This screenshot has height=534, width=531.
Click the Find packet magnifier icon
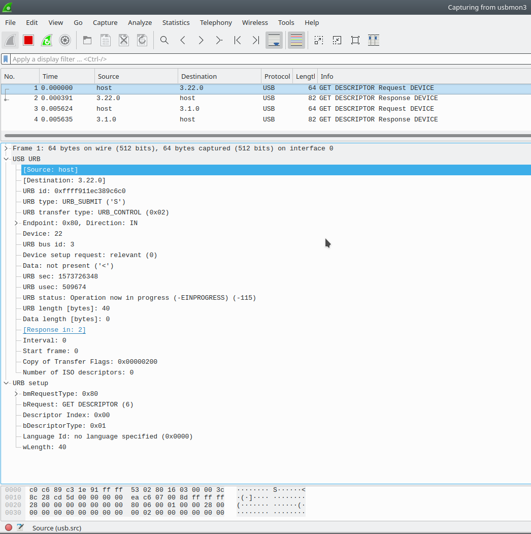tap(164, 40)
